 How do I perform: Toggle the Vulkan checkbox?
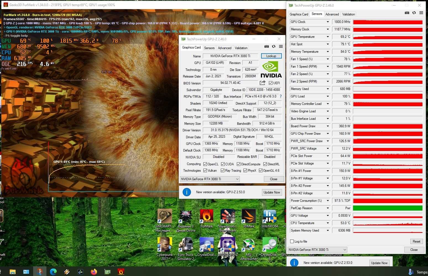click(x=205, y=171)
